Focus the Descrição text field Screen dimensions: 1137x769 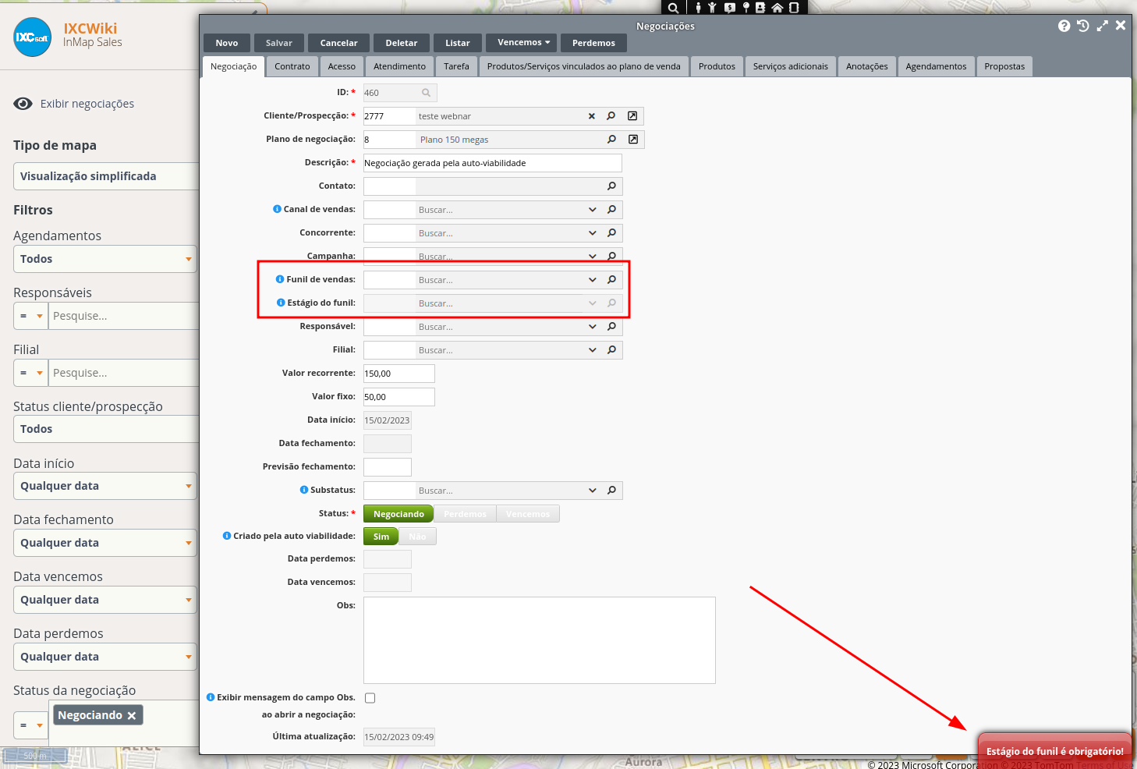pyautogui.click(x=493, y=163)
